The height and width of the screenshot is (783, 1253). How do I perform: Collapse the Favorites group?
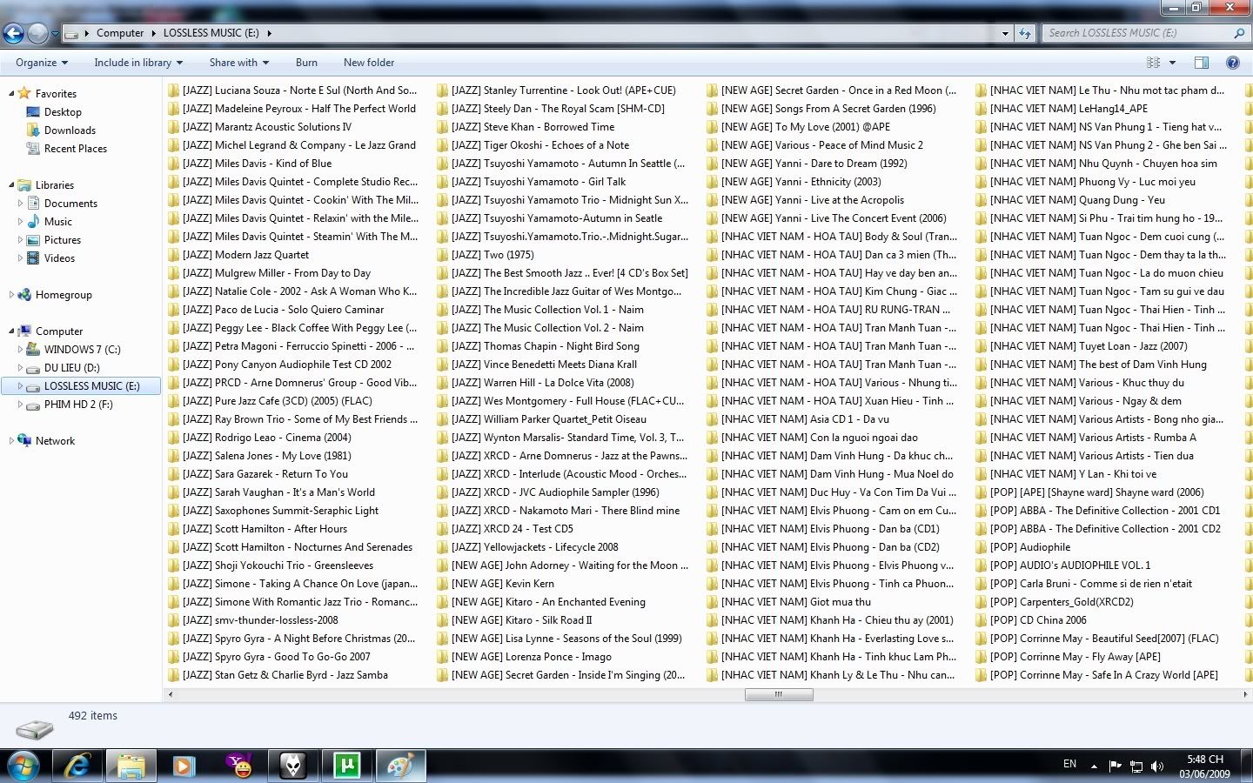[11, 93]
